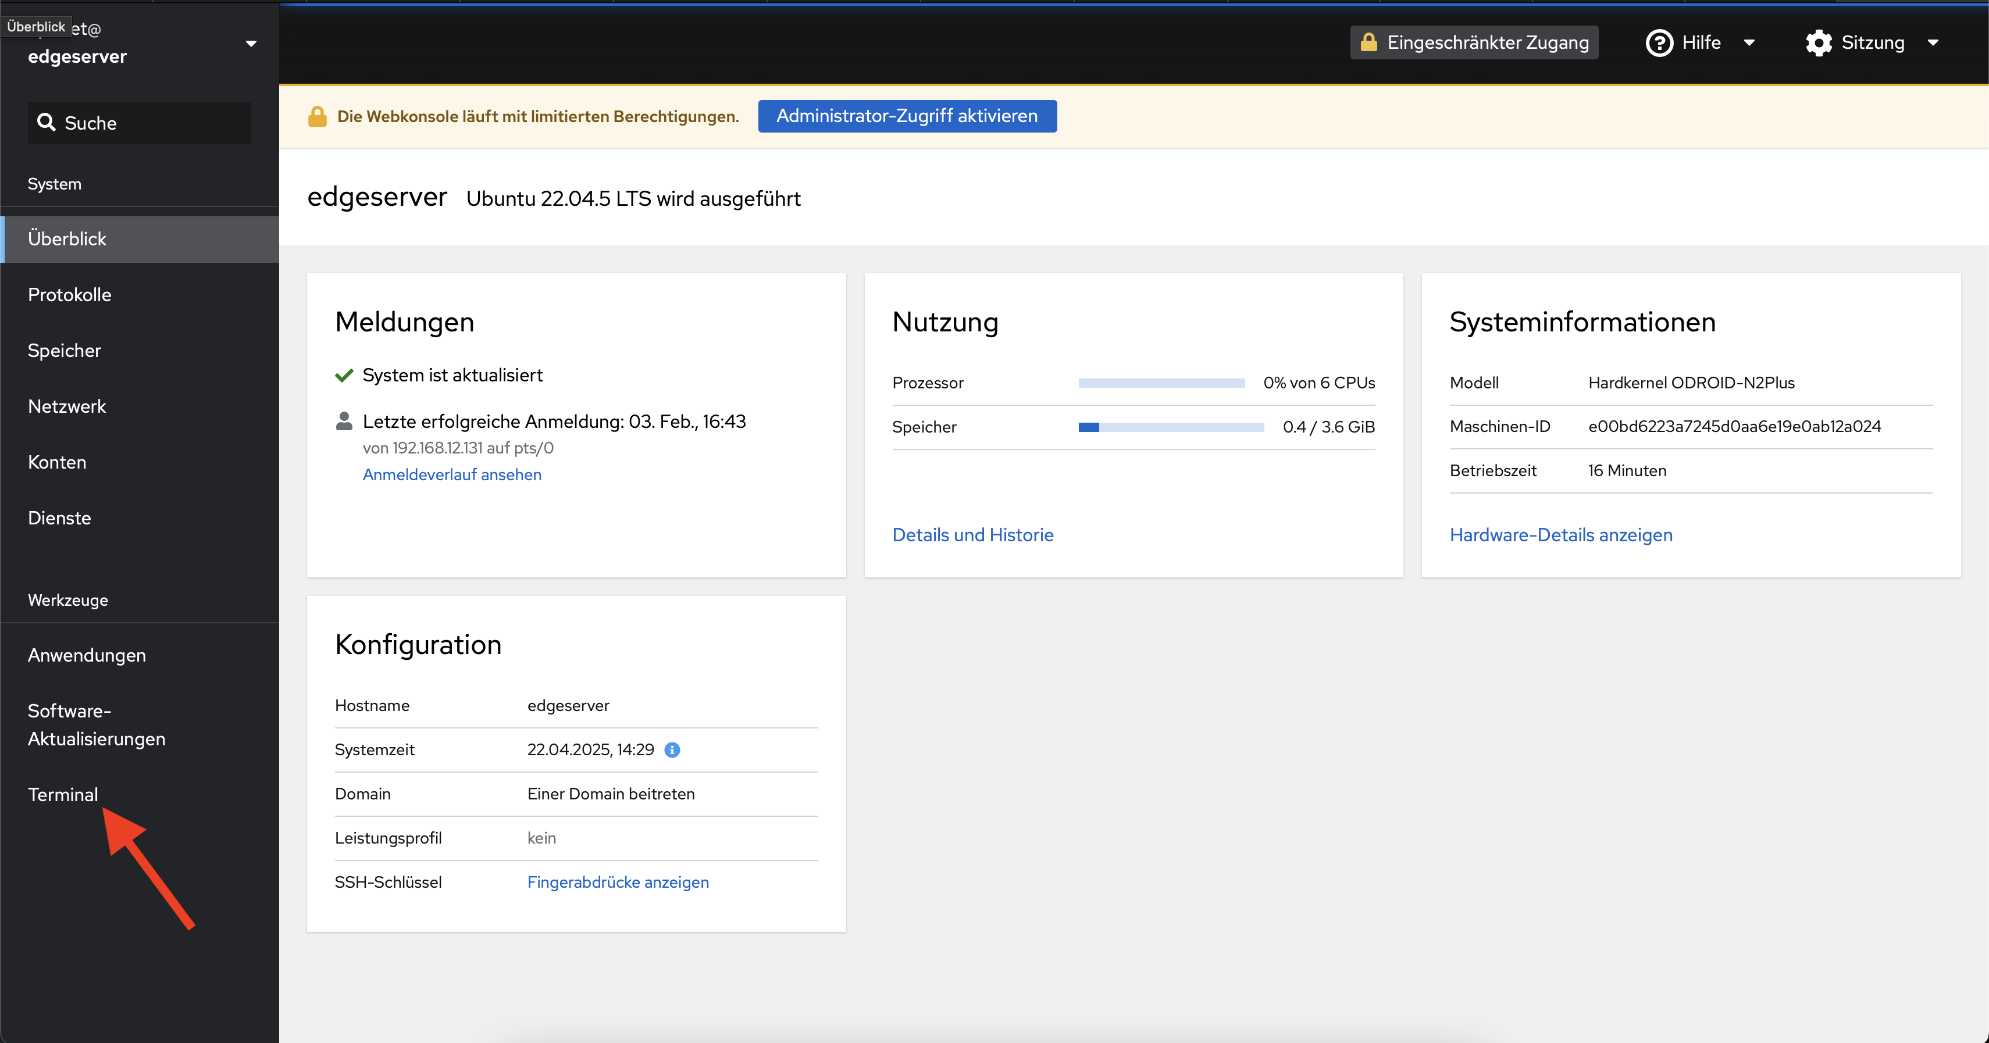Click the Systemzeit info icon
This screenshot has height=1043, width=1989.
point(672,749)
